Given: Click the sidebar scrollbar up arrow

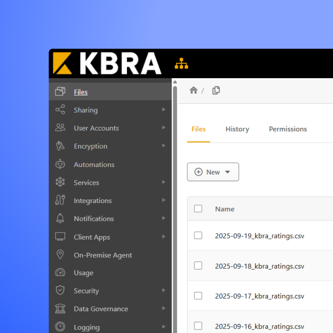Looking at the screenshot, I should (x=175, y=82).
